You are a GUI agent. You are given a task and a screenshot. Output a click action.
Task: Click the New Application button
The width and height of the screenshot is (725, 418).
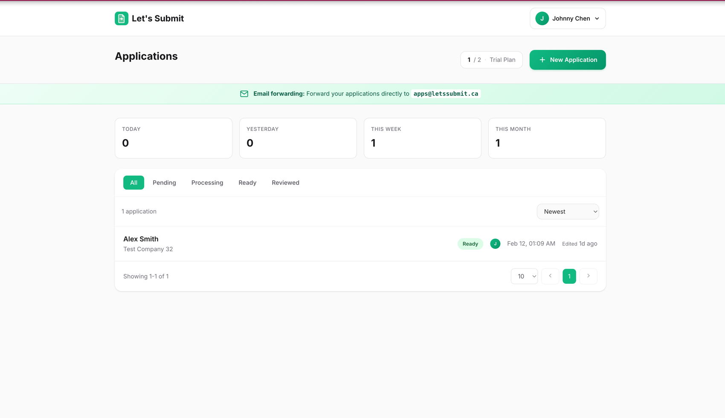coord(568,60)
